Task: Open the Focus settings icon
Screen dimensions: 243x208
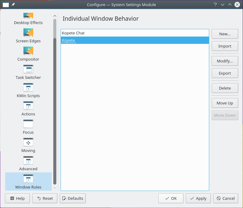Action: (x=28, y=124)
